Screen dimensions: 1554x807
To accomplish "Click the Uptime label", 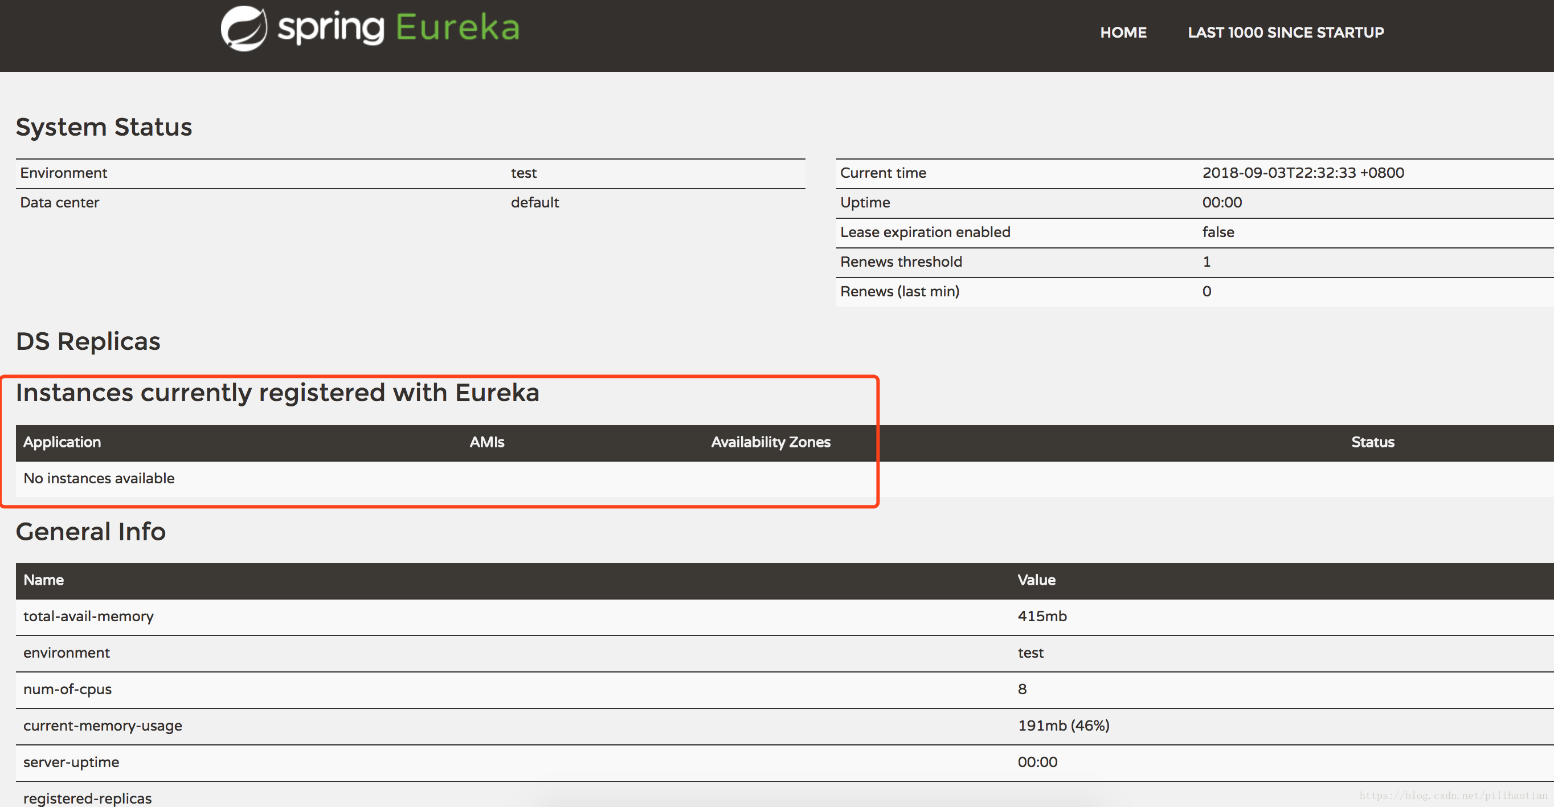I will [865, 203].
